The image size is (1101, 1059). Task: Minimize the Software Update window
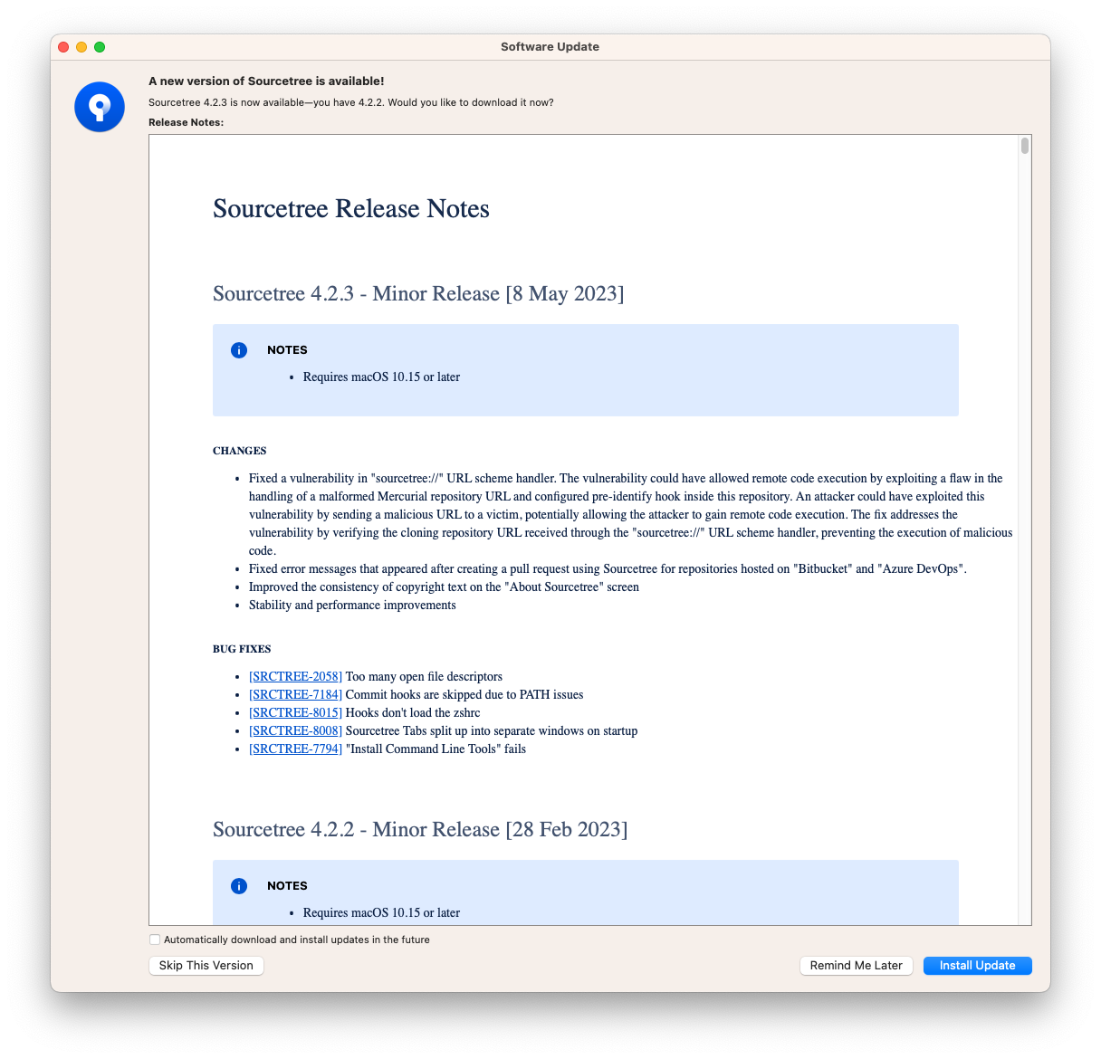[81, 47]
